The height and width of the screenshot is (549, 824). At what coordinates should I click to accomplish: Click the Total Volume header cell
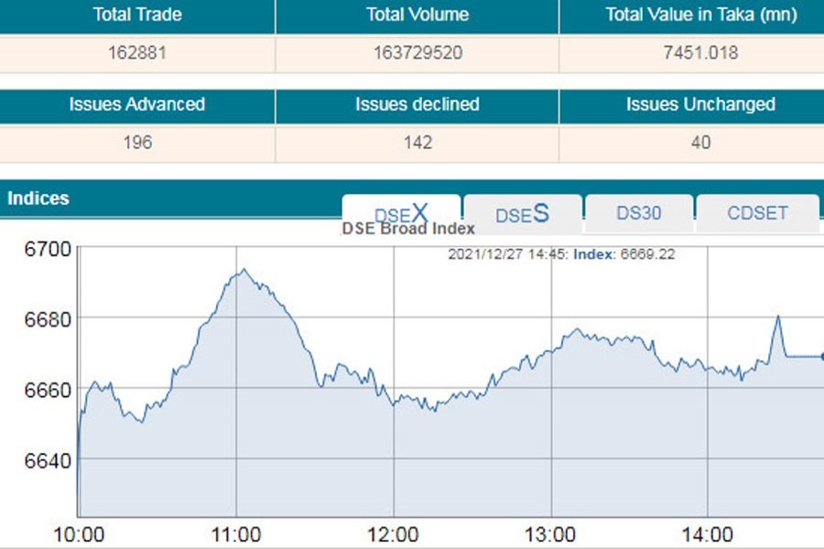tap(417, 15)
